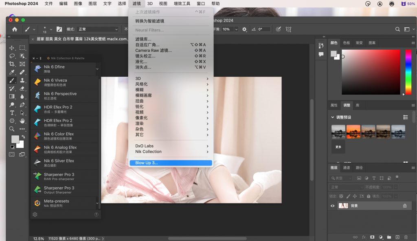Select the Crop tool
417x241 pixels.
[13, 64]
